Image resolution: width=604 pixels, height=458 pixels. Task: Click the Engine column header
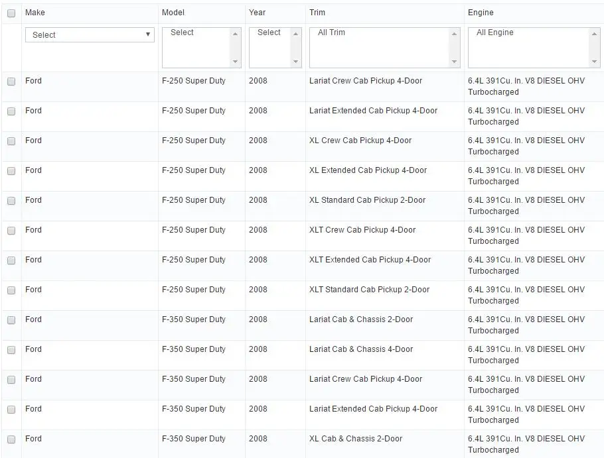click(481, 13)
